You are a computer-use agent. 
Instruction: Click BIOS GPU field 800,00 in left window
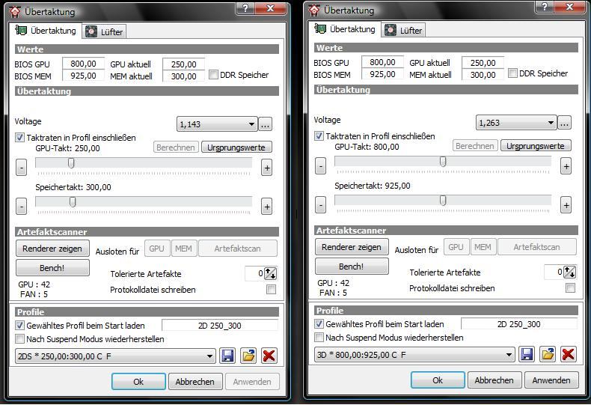(x=83, y=64)
